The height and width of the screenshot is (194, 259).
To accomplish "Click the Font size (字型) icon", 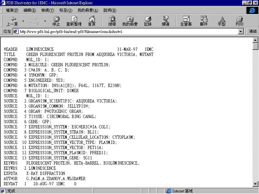I will pos(221,19).
